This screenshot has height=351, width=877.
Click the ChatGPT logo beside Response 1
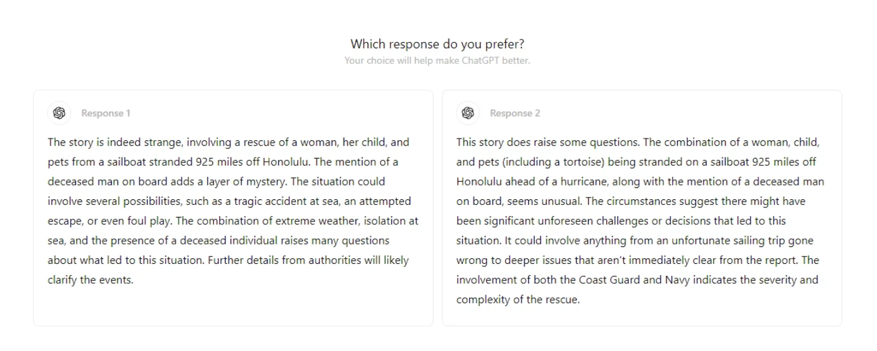60,113
